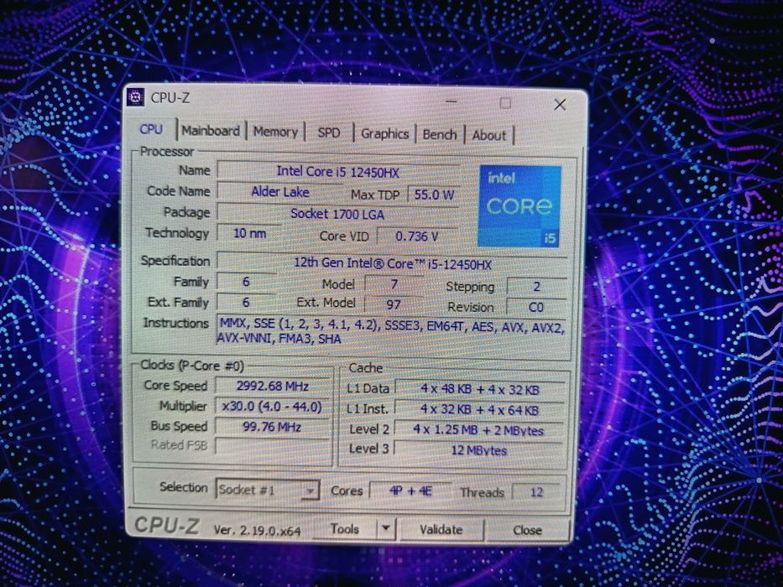Viewport: 783px width, 587px height.
Task: Click the L1 Inst. value 4 x 32 KB + 4 x 64 KB
Action: (x=479, y=410)
